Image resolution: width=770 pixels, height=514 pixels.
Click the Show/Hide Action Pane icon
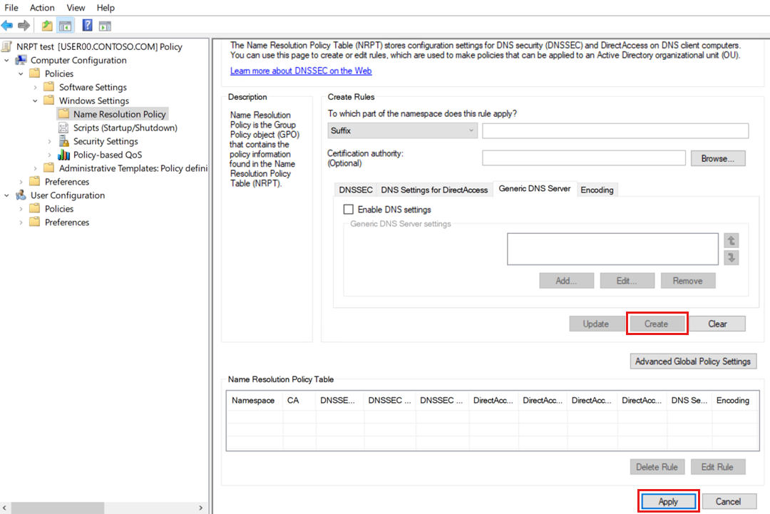click(x=105, y=26)
